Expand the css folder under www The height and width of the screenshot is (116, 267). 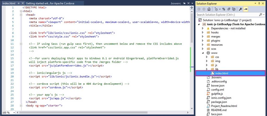[x=207, y=57]
